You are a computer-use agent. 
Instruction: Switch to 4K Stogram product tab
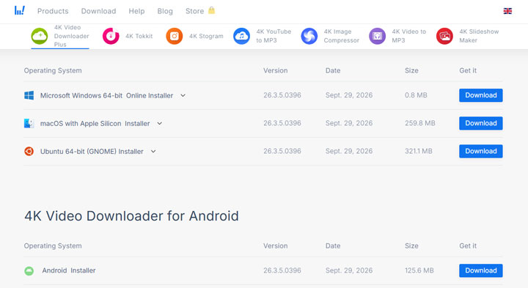click(x=194, y=36)
